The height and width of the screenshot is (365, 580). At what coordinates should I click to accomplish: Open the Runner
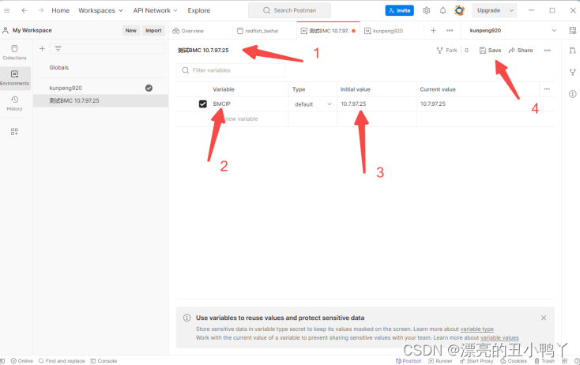[x=440, y=361]
